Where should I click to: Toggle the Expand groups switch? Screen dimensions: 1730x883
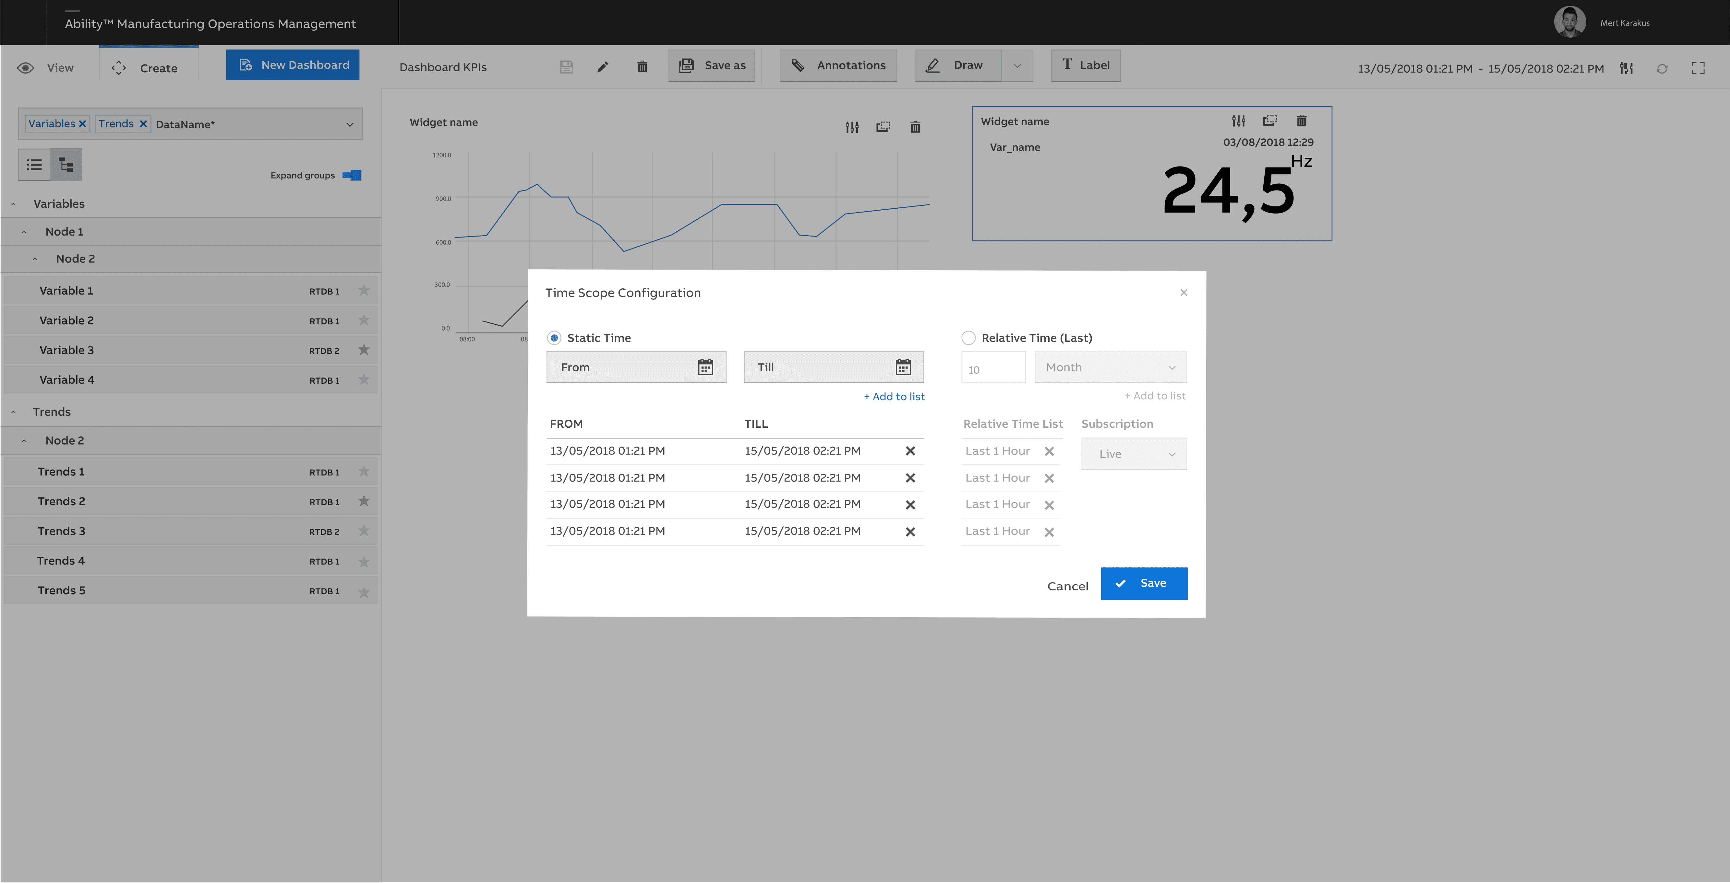coord(352,175)
